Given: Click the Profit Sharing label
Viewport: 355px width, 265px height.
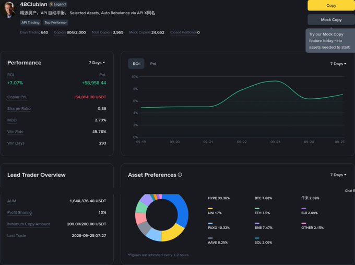Looking at the screenshot, I should click(x=19, y=212).
